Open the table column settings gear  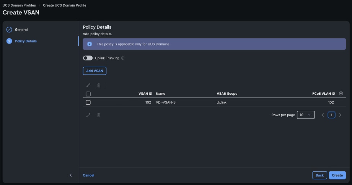point(341,94)
